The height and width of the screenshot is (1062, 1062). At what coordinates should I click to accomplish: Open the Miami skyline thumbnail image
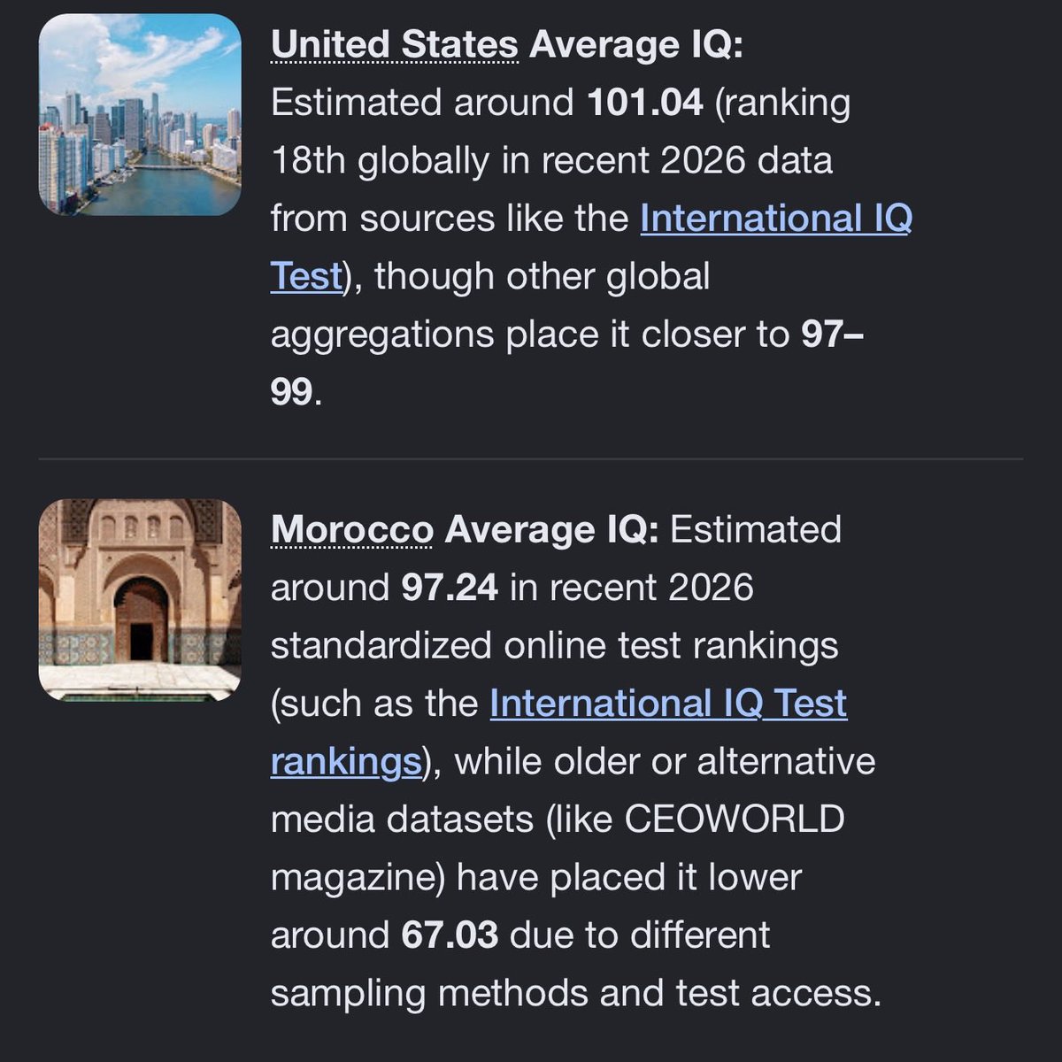(140, 115)
